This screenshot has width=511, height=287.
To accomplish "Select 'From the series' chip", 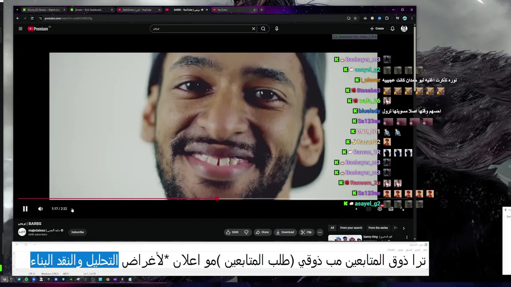I will [x=378, y=228].
